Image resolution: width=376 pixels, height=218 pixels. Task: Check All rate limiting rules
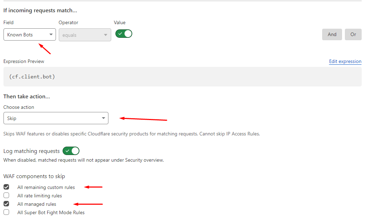(7, 195)
